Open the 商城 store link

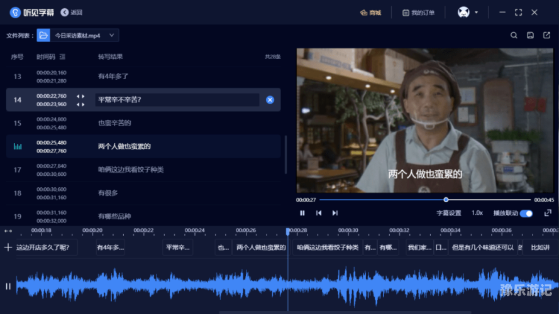point(371,13)
